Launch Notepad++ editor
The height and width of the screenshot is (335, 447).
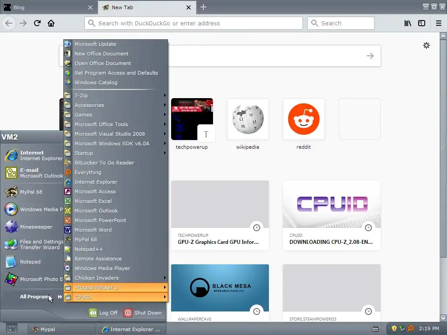pos(116,249)
